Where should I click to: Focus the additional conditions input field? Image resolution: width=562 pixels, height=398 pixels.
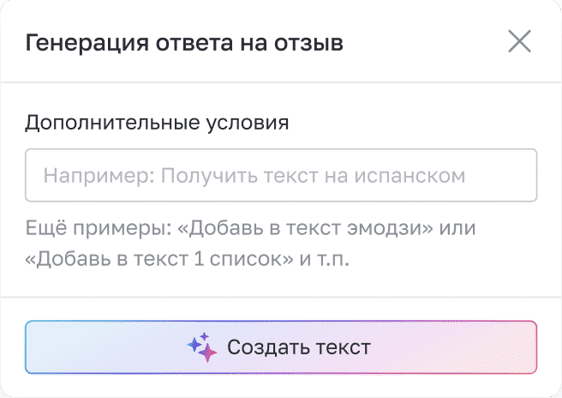(281, 176)
